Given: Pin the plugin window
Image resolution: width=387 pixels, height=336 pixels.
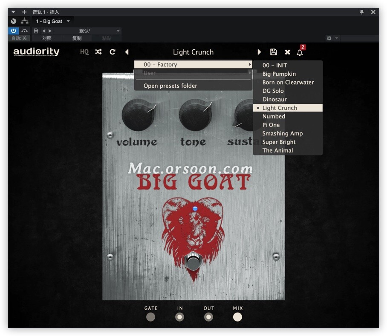Looking at the screenshot, I should tap(361, 12).
